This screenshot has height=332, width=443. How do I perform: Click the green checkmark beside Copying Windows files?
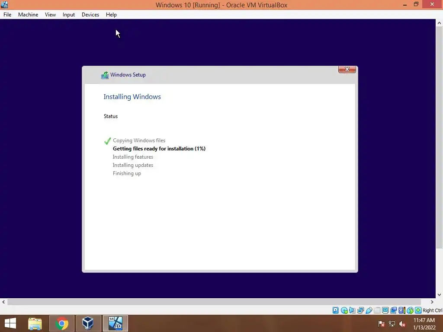click(x=107, y=140)
